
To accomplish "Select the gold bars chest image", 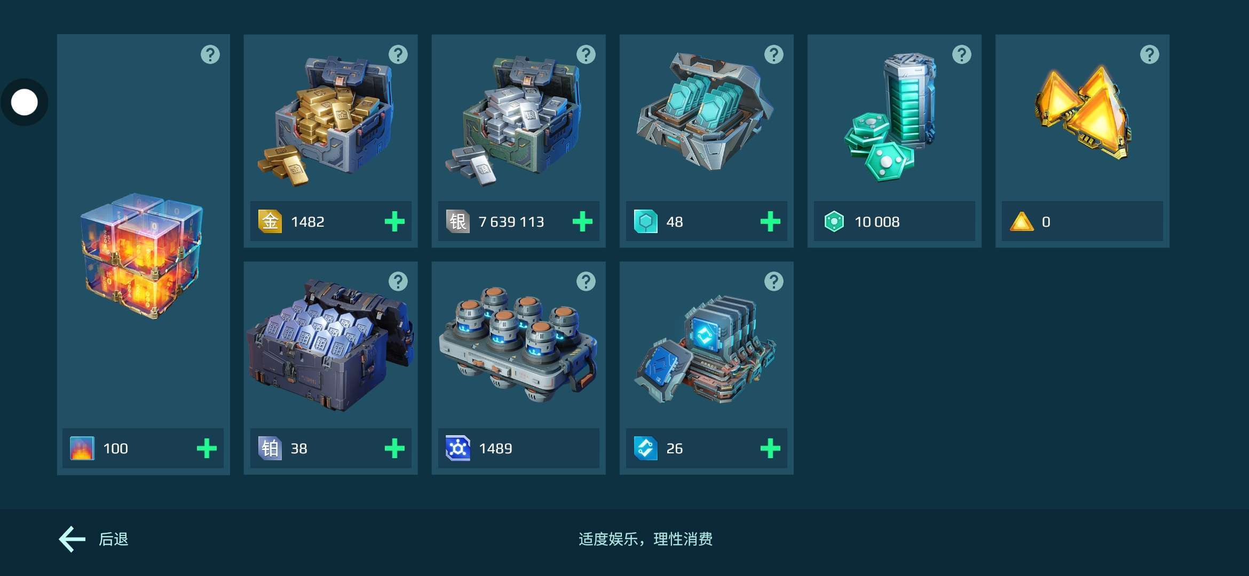I will pos(327,121).
